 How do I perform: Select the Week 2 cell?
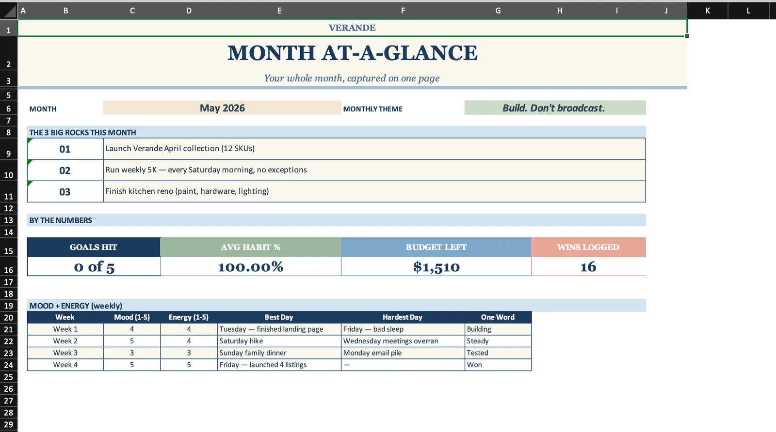coord(65,341)
